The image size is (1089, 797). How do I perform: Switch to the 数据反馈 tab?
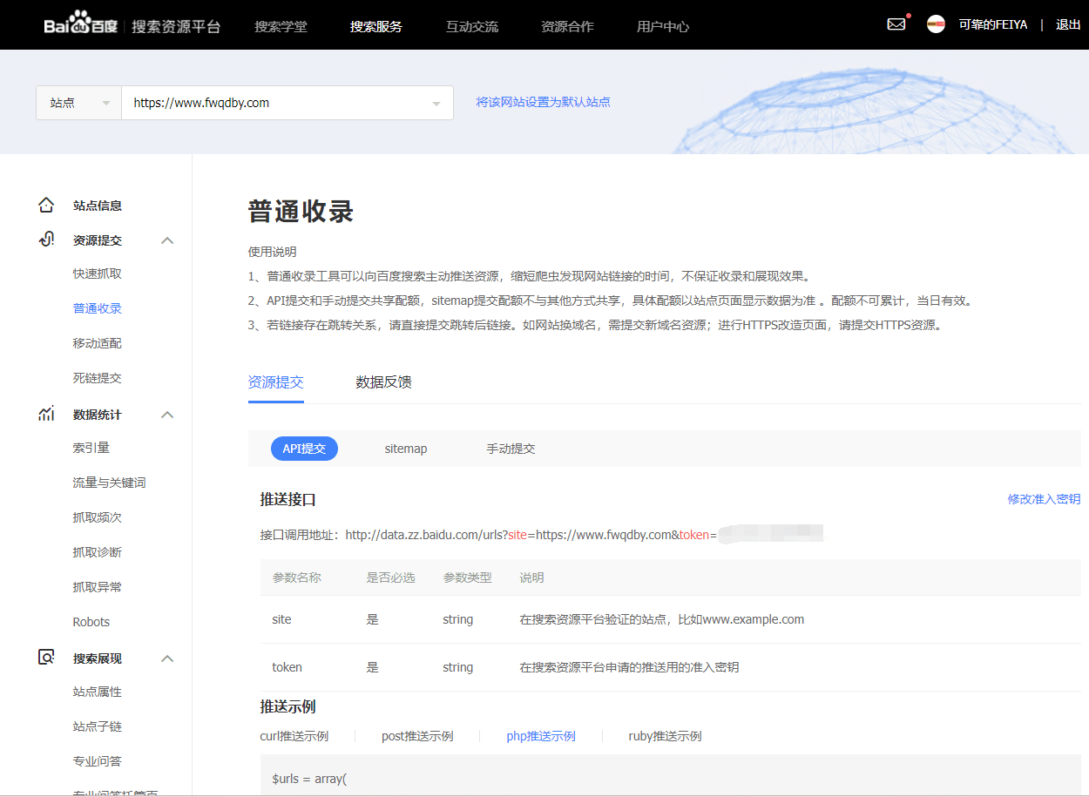(382, 382)
